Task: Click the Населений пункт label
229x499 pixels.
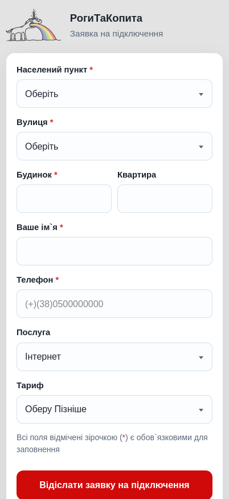Action: click(x=52, y=70)
